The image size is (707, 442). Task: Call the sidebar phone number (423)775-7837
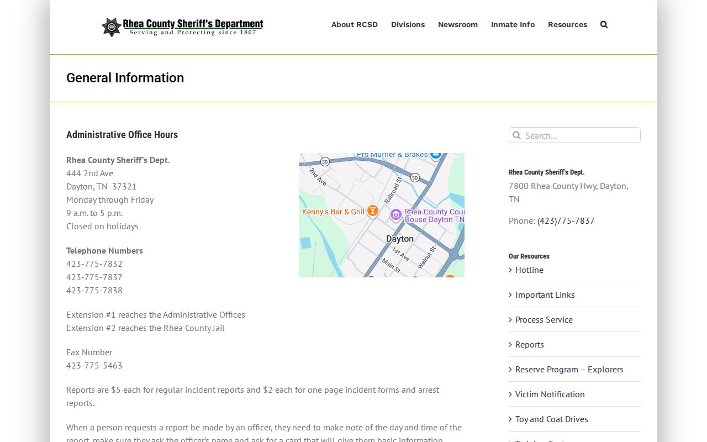coord(566,220)
